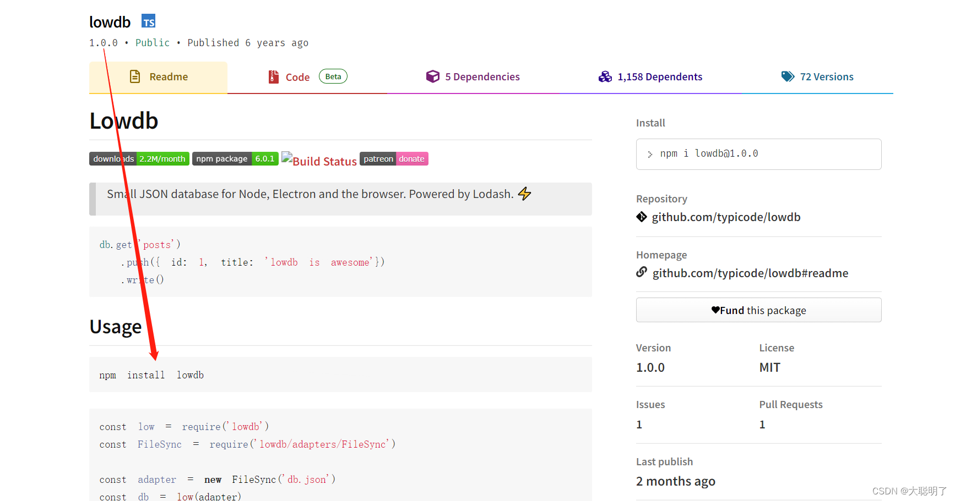View the 1,158 Dependents tab
955x501 pixels.
pos(650,77)
